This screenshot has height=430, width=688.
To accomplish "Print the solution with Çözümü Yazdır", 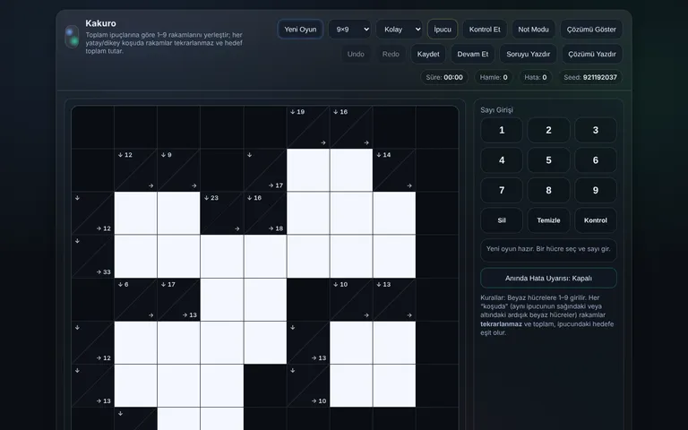I will point(592,54).
